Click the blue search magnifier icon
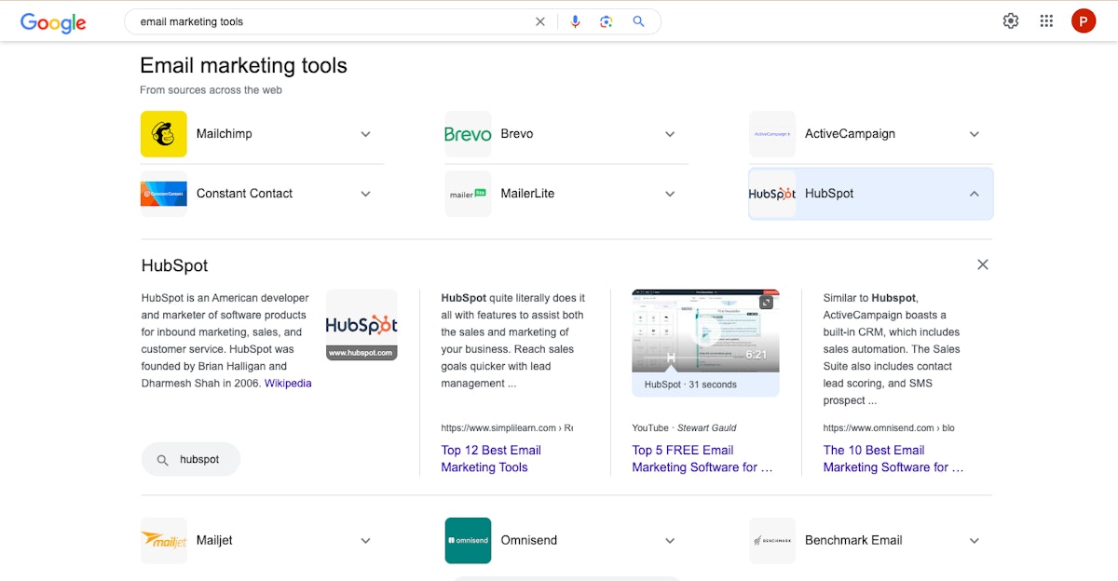The height and width of the screenshot is (581, 1118). point(638,21)
